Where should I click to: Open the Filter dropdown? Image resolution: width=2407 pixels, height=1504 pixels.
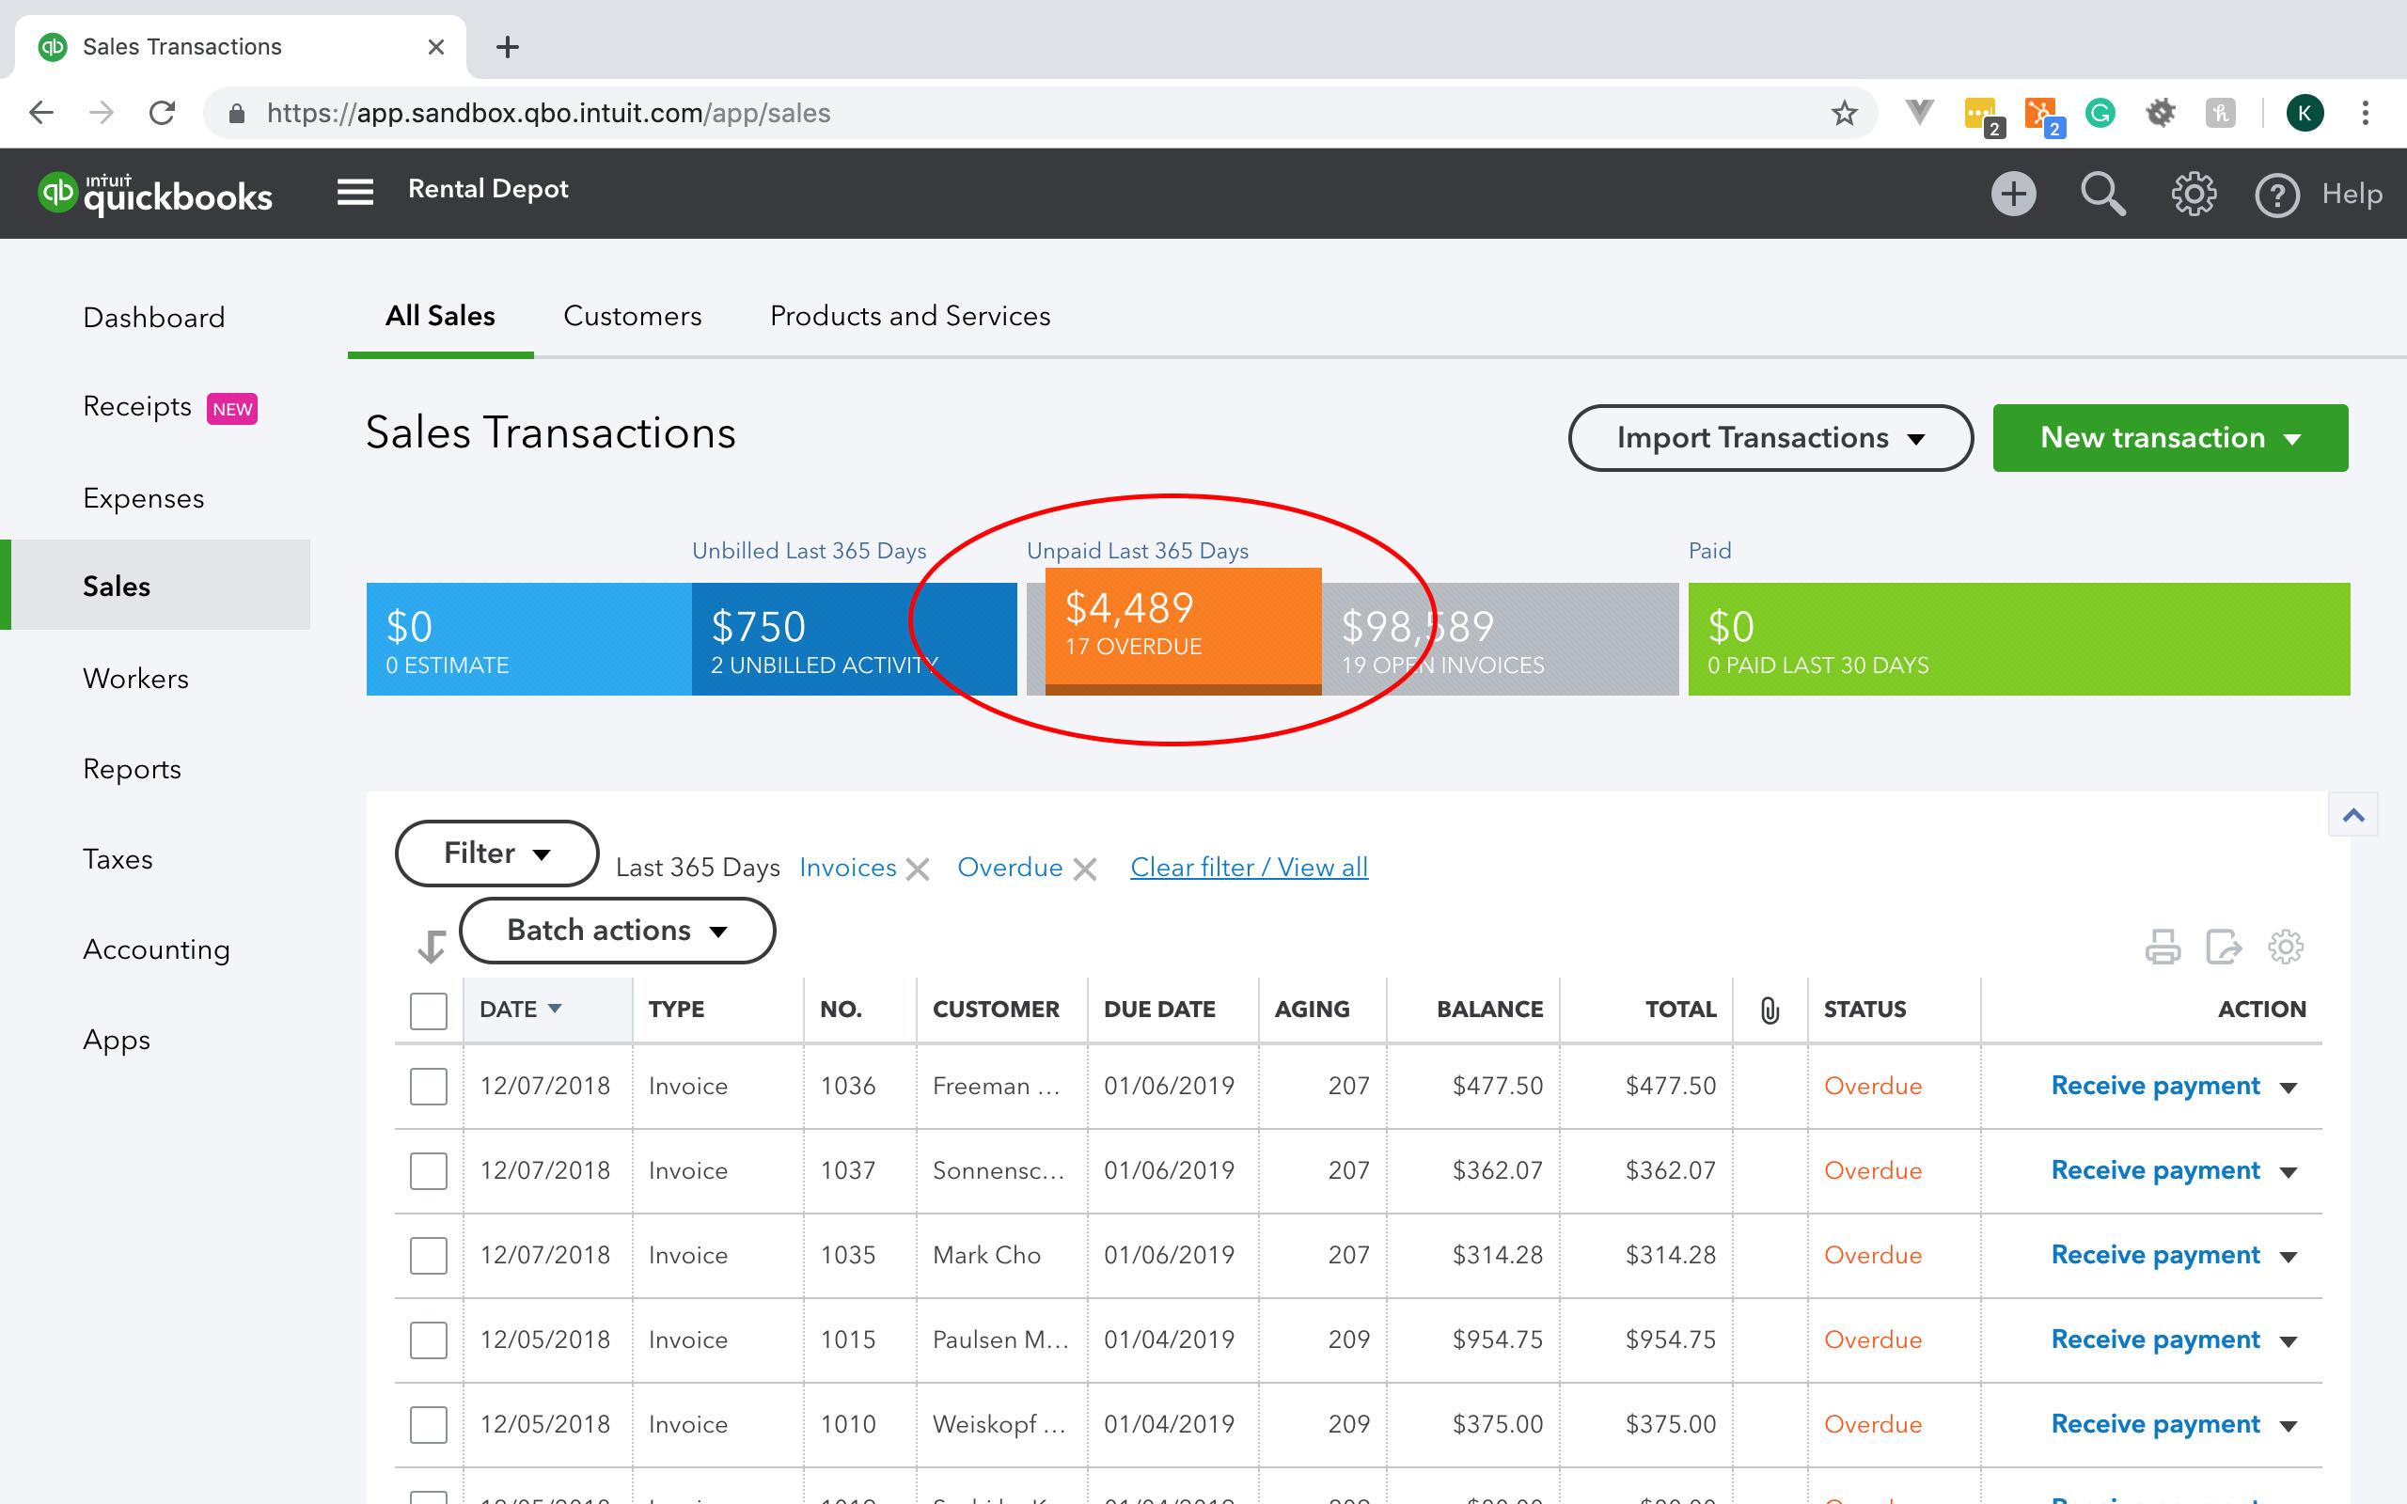(x=496, y=854)
